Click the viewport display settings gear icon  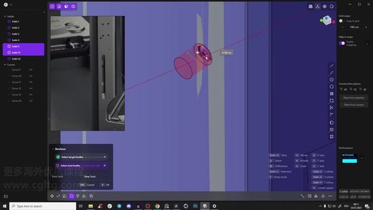pyautogui.click(x=325, y=6)
